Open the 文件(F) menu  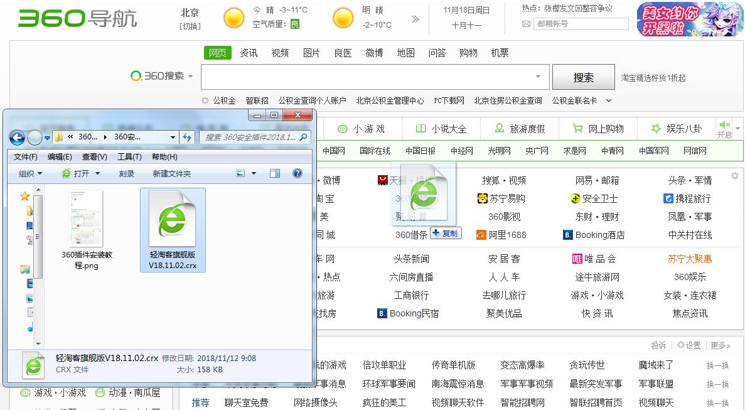pyautogui.click(x=26, y=157)
